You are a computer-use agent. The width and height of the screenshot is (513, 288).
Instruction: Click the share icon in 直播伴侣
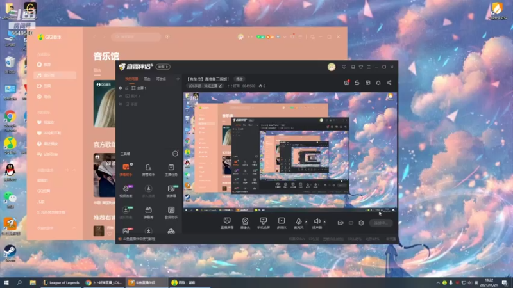[x=389, y=83]
